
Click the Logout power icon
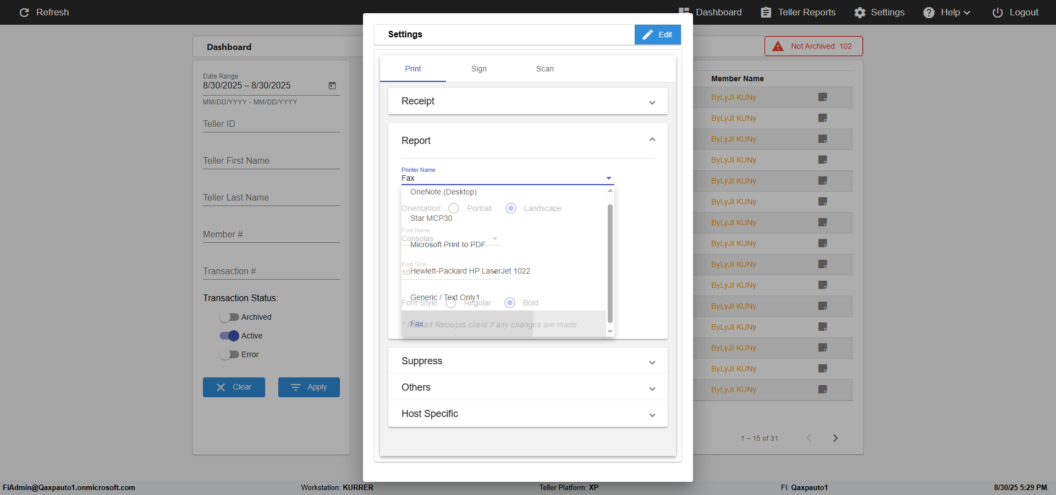pos(998,12)
